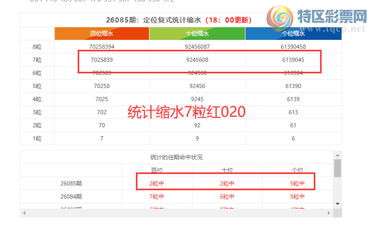The height and width of the screenshot is (240, 372).
Task: Select the 7粒中 result for 26084期
Action: coord(157,197)
